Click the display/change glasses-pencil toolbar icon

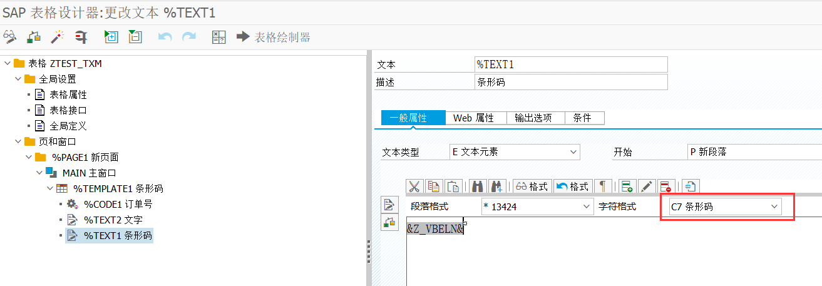coord(9,37)
